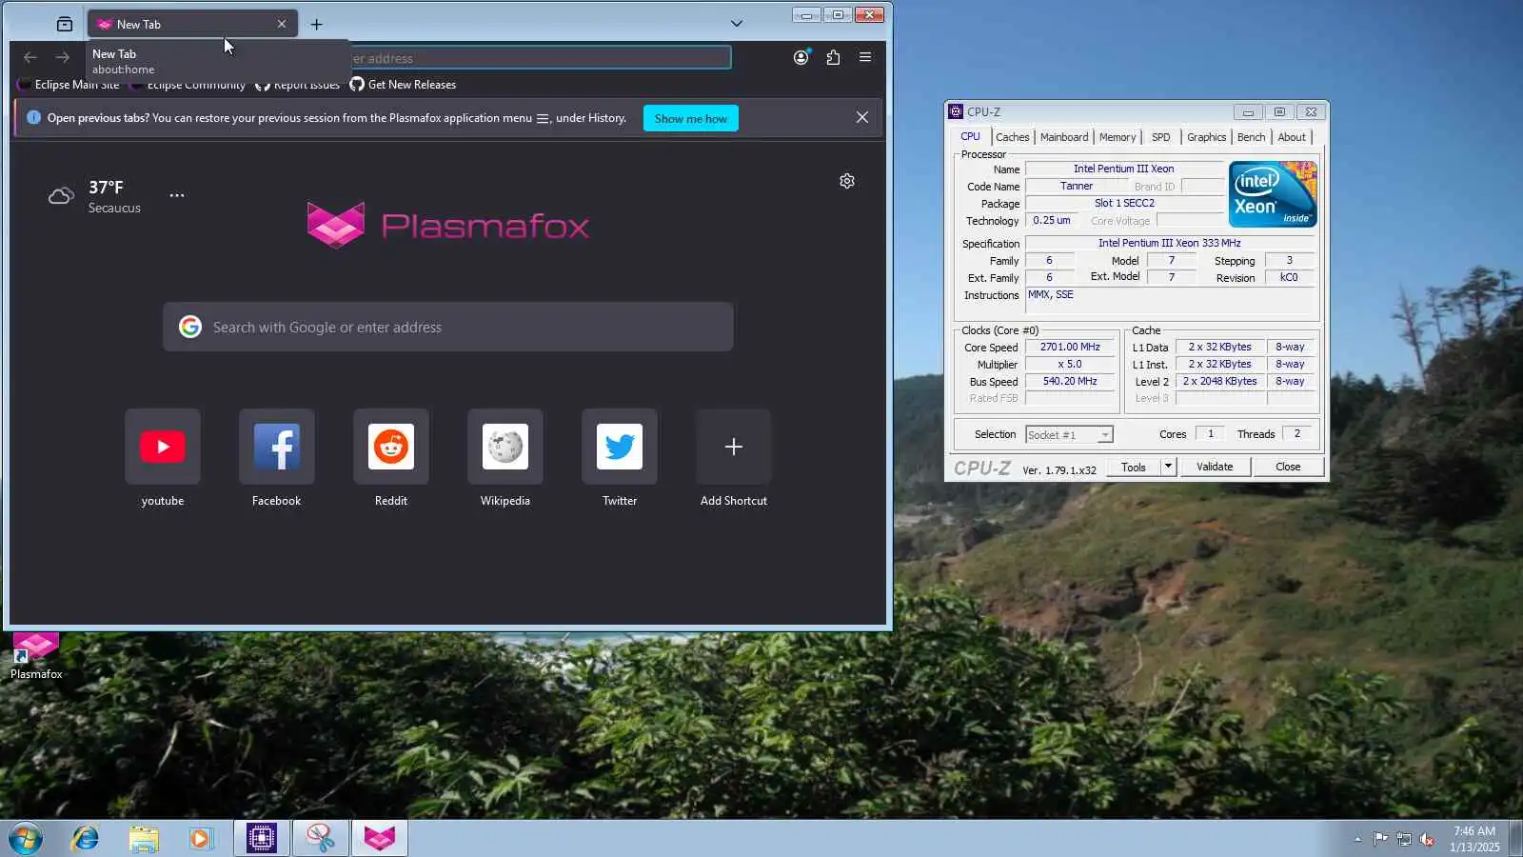This screenshot has width=1523, height=857.
Task: Open the Wikipedia shortcut tile
Action: coord(505,447)
